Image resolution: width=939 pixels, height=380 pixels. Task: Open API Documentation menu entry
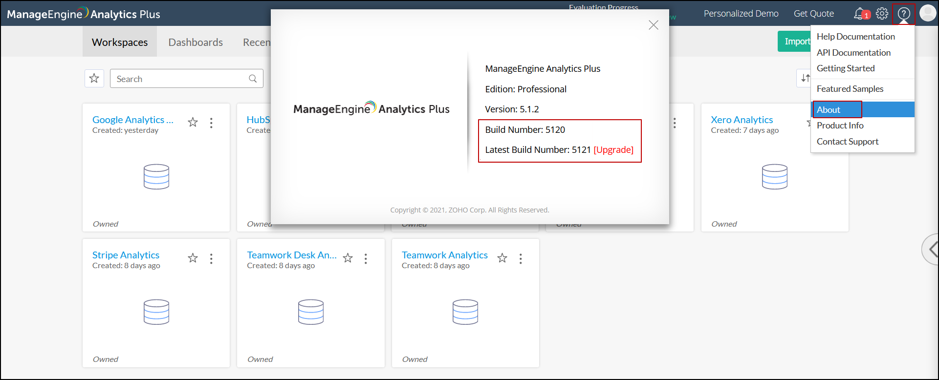tap(853, 53)
